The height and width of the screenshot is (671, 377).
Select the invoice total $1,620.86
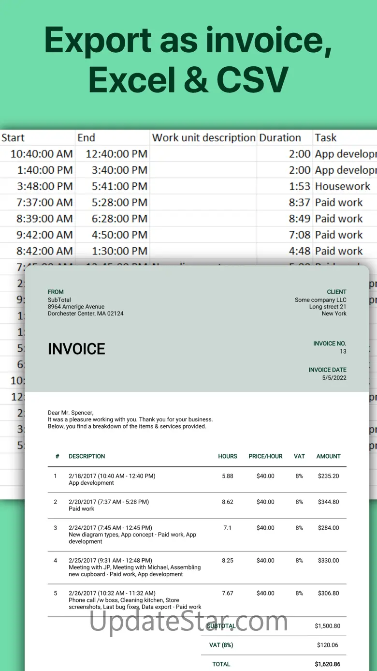[x=327, y=664]
